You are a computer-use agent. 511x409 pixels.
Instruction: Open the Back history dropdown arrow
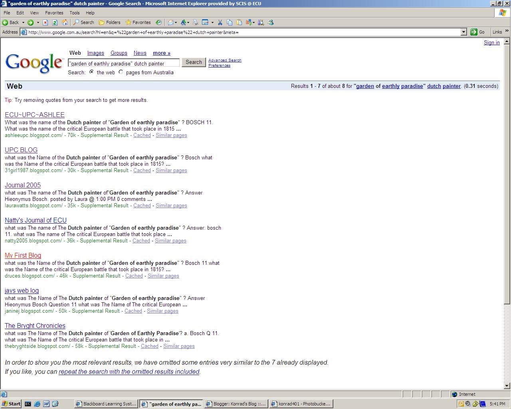(x=23, y=22)
